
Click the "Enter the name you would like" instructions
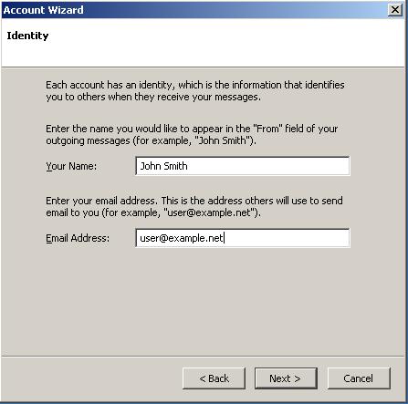192,135
